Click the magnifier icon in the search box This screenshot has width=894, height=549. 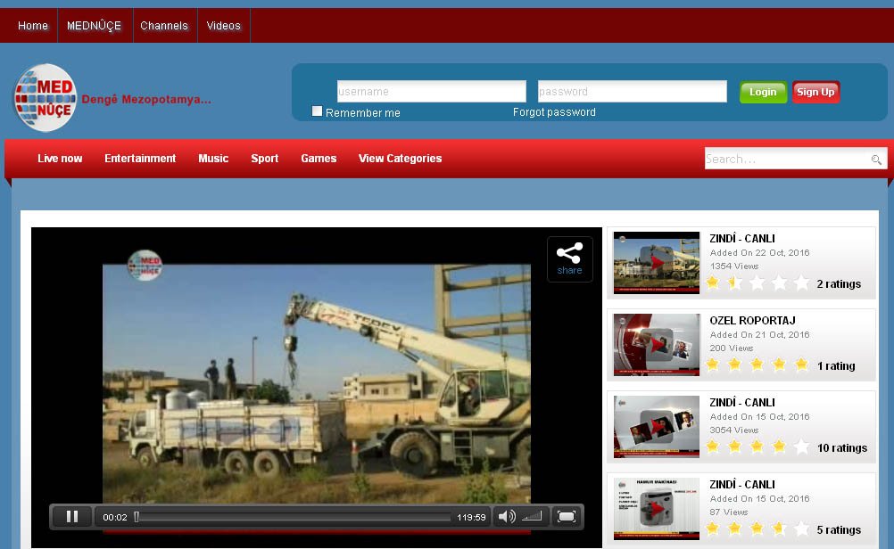click(876, 160)
